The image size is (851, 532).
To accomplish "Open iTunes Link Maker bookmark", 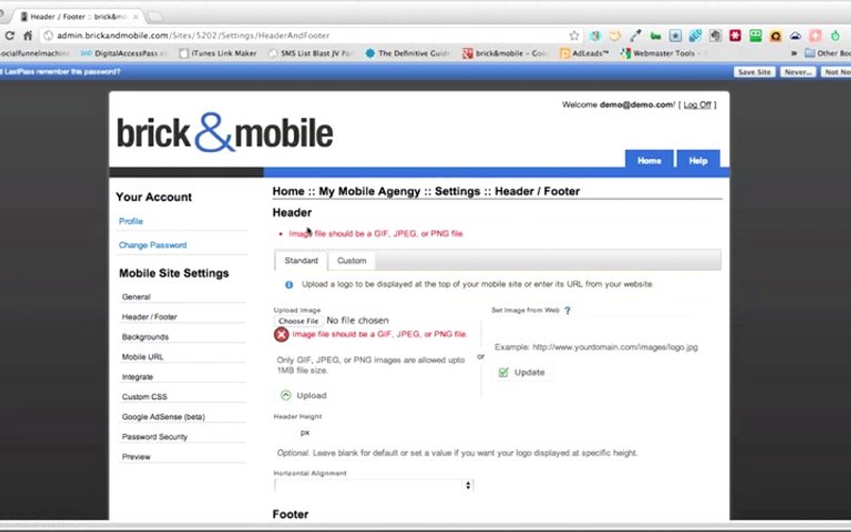I will tap(218, 53).
